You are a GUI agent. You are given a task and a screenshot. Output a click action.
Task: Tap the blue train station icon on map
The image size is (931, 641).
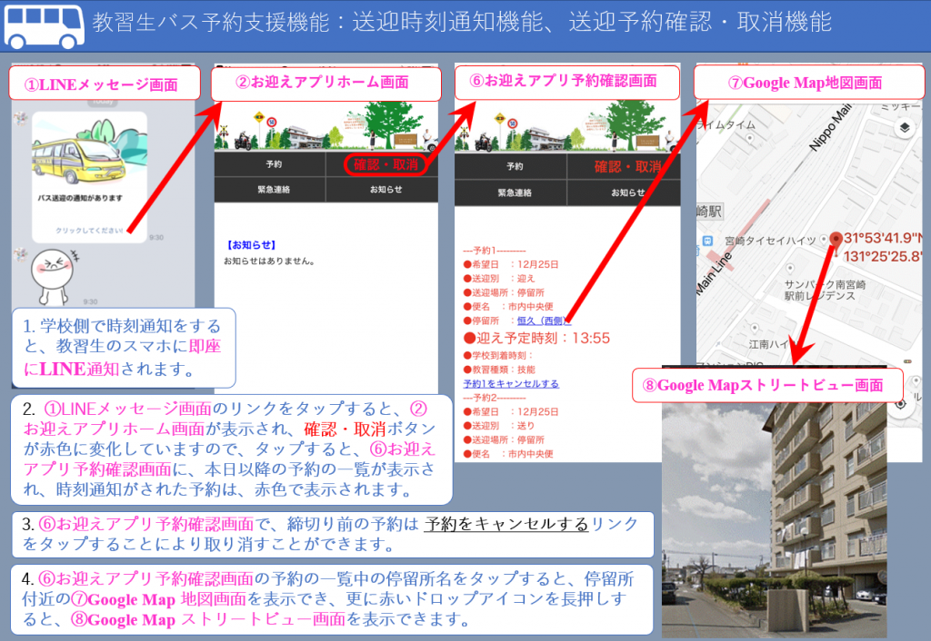(x=707, y=242)
